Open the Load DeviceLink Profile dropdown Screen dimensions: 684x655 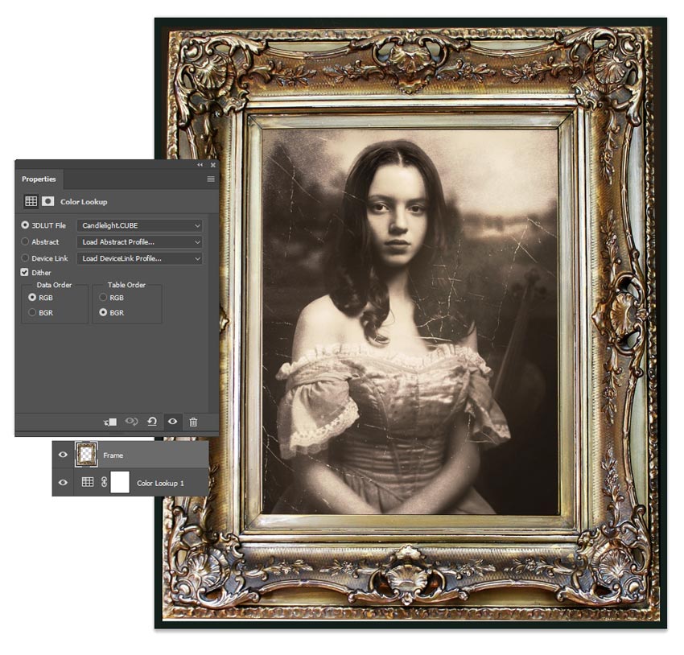coord(140,258)
